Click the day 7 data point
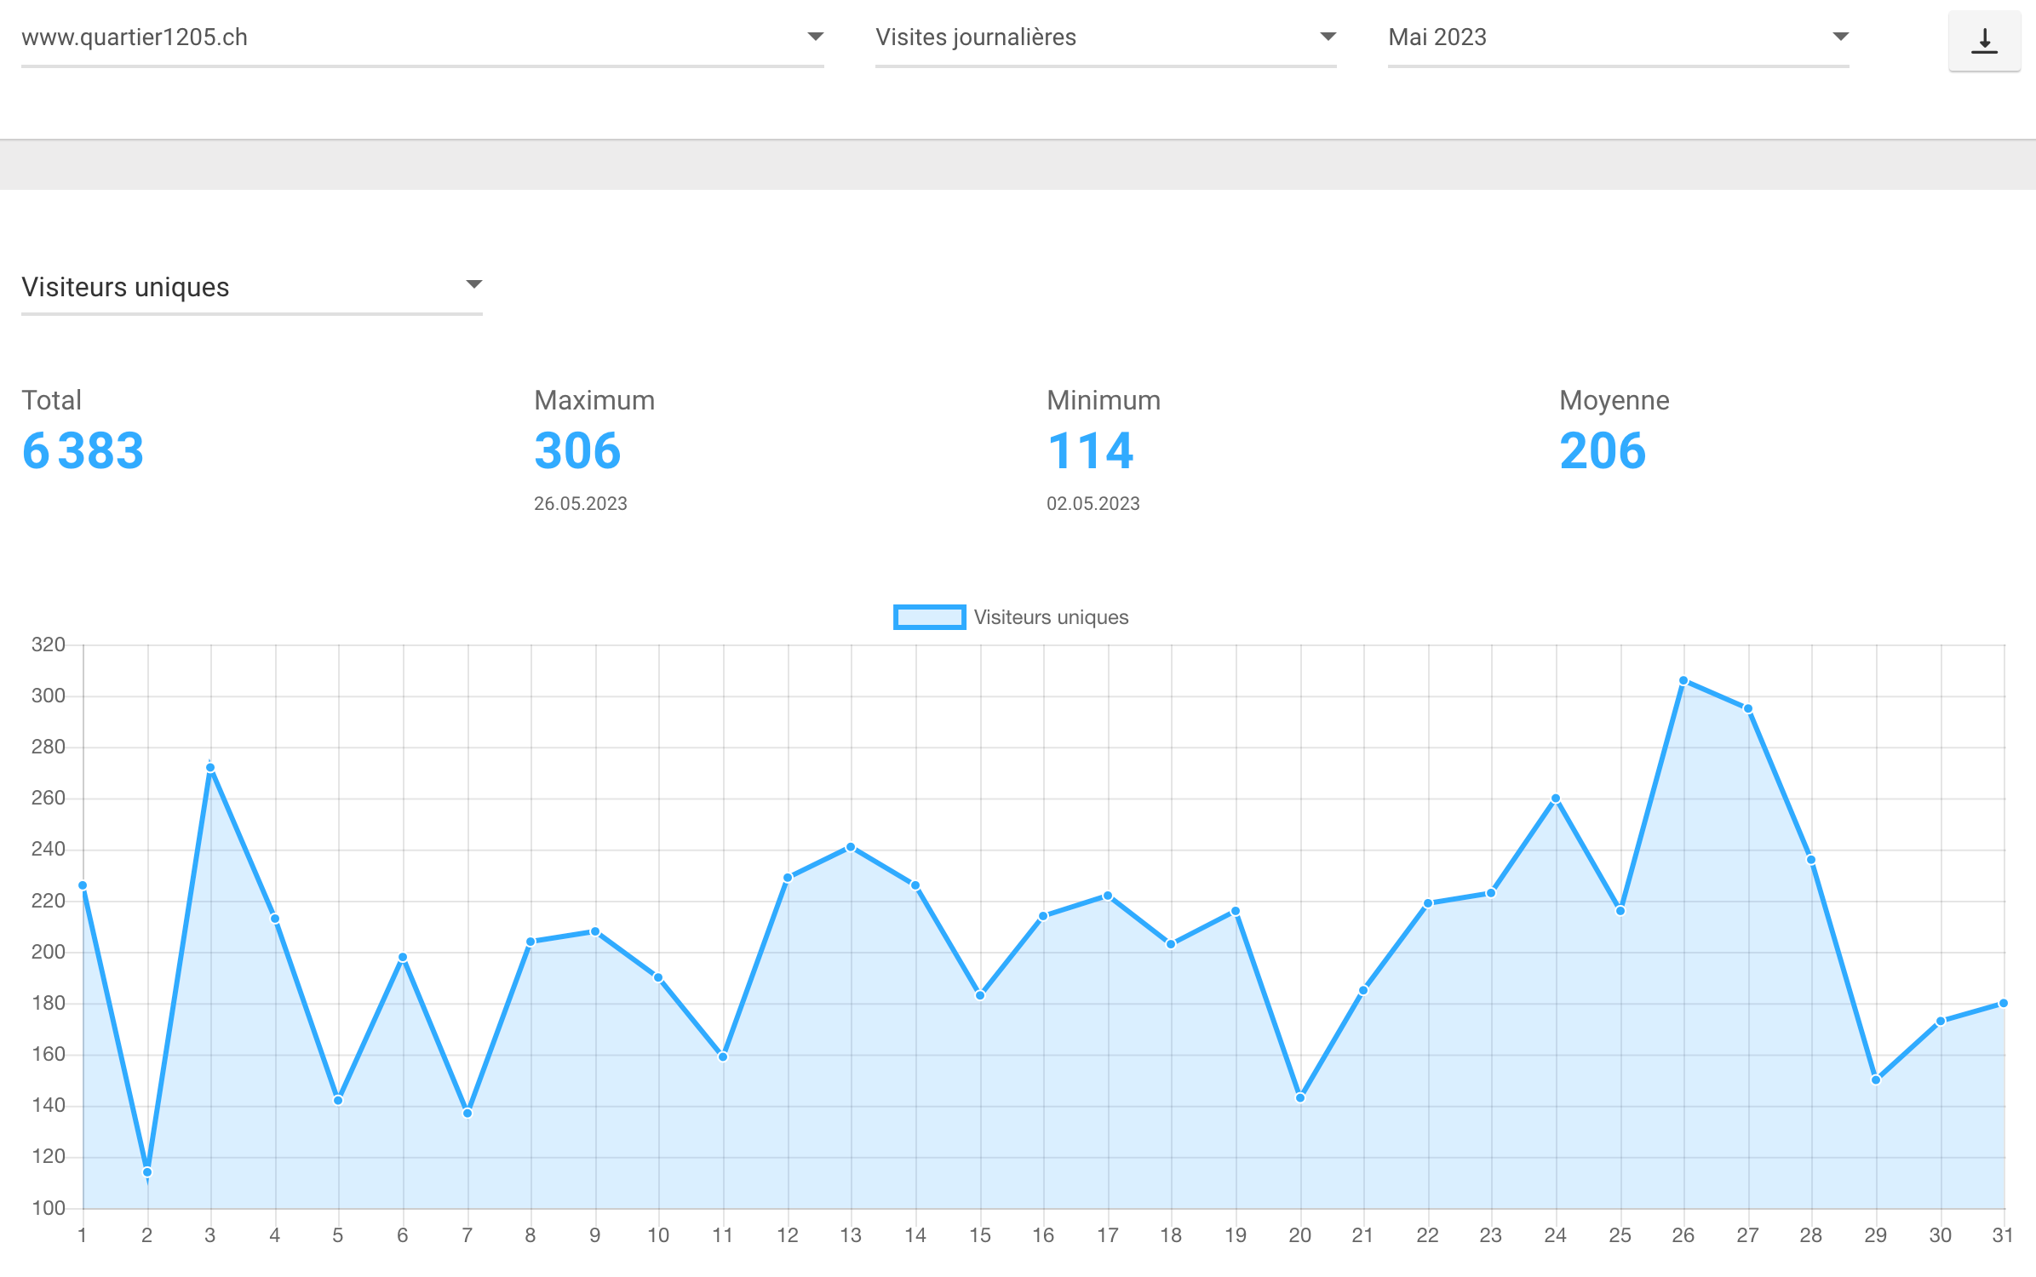 (467, 1113)
